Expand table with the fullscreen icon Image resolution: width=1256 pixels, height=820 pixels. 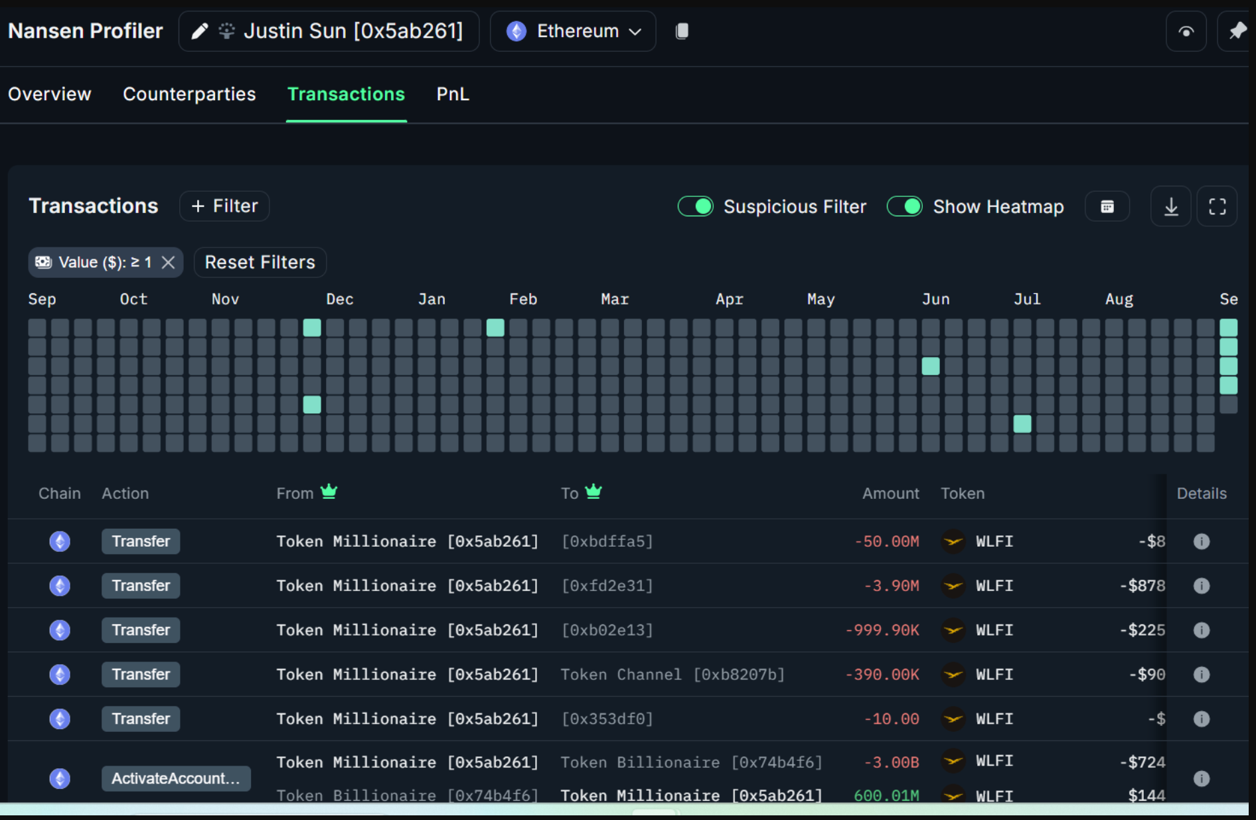(1217, 206)
